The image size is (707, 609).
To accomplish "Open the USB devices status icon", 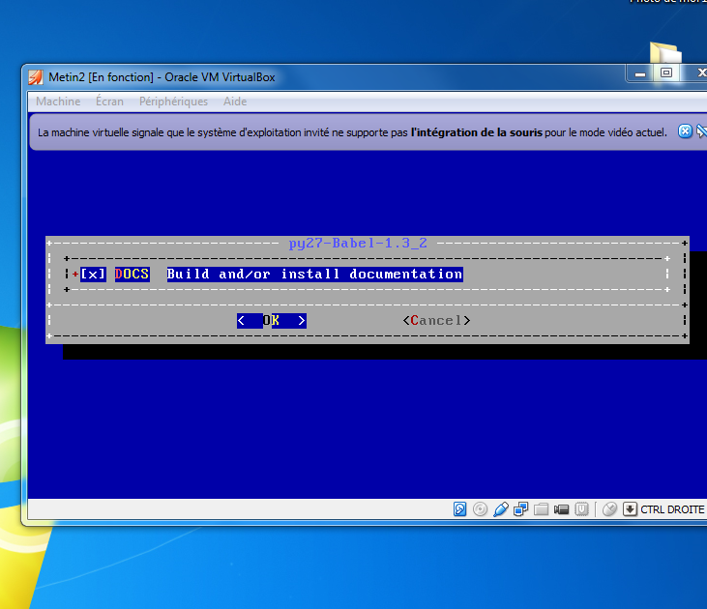I will [x=500, y=509].
